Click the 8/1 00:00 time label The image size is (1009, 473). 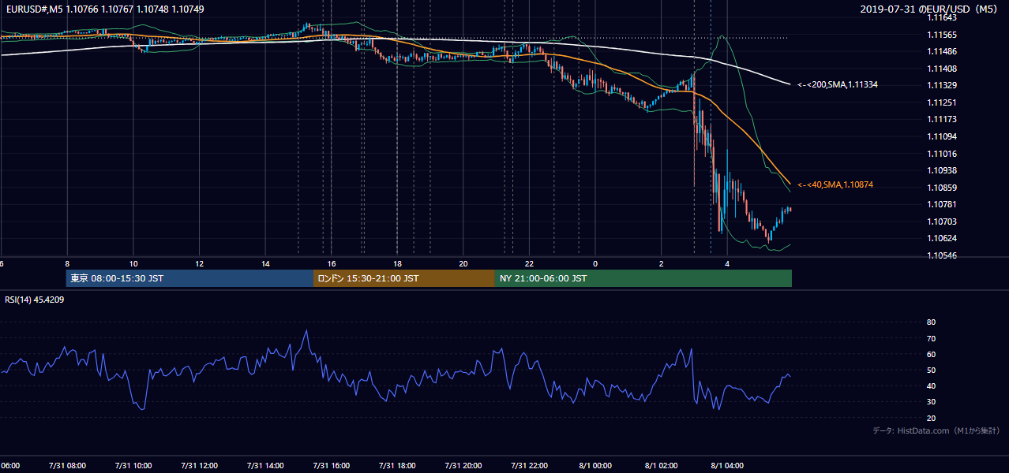tap(596, 466)
